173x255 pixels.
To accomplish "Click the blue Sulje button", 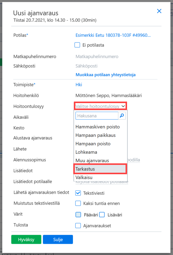I will (58, 239).
